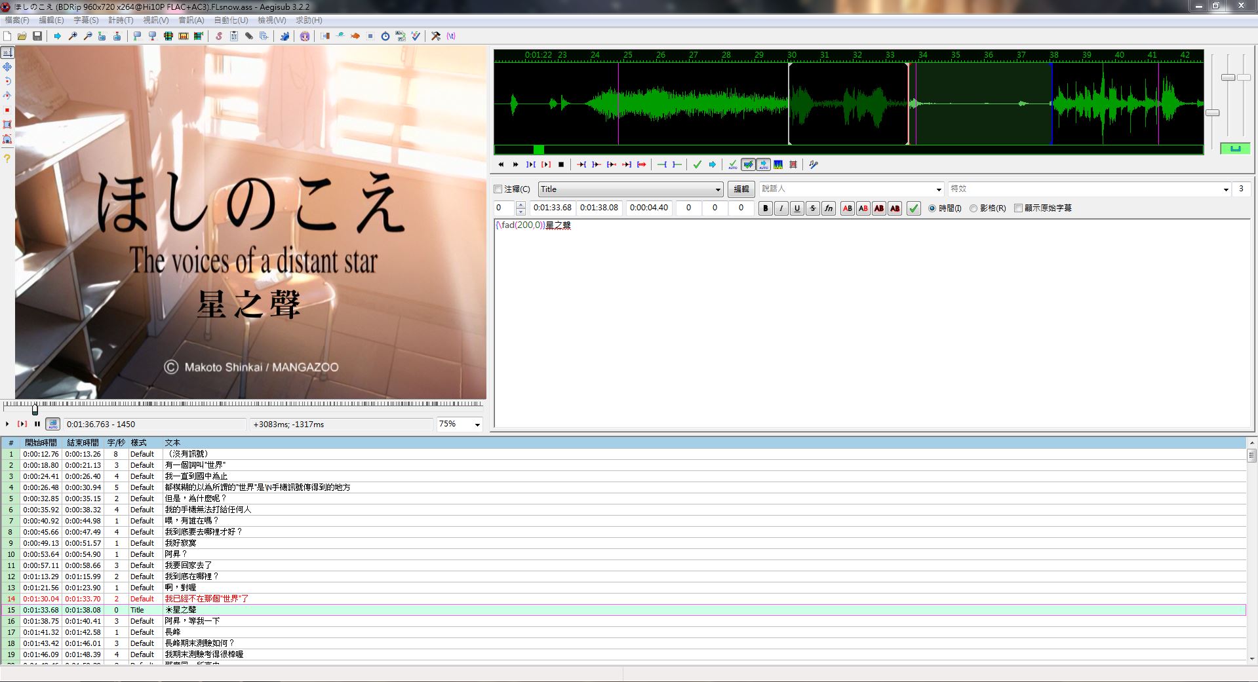Commit audio changes green checkmark
1258x682 pixels.
coord(698,164)
